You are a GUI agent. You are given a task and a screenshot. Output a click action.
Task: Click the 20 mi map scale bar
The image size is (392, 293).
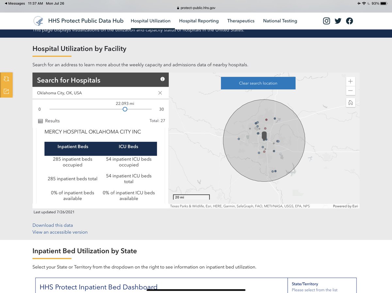point(191,197)
